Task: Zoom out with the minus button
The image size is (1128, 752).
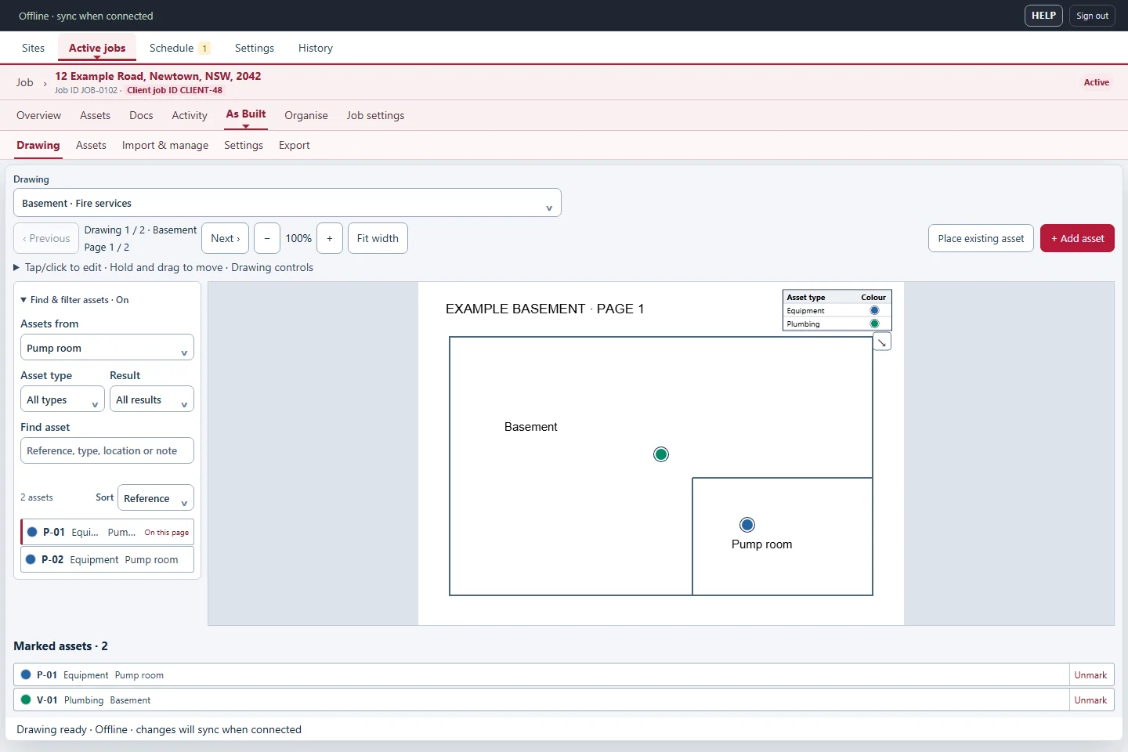Action: (x=267, y=238)
